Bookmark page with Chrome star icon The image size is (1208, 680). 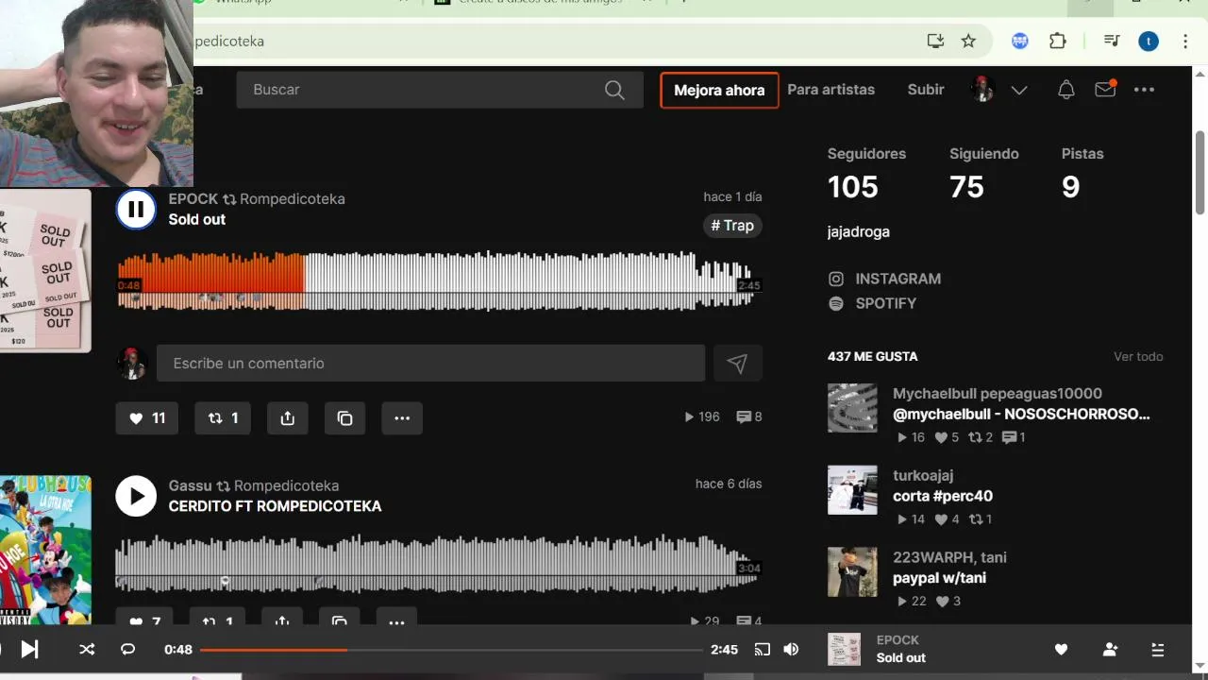point(968,41)
